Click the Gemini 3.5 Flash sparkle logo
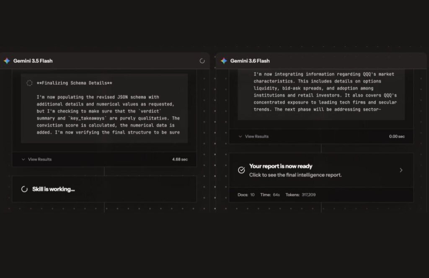Screen dimensions: 429x278 tap(7, 61)
